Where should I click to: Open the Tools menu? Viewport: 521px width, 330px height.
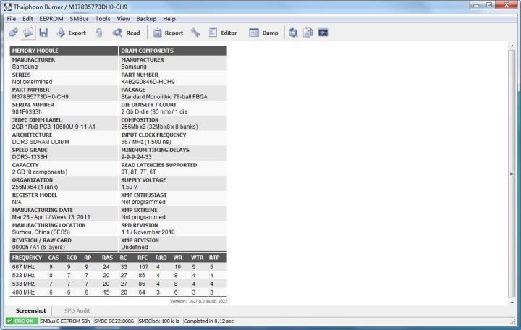[x=103, y=19]
